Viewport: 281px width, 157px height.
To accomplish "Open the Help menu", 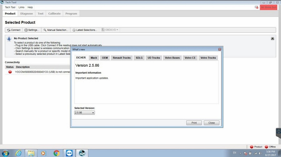I will 30,7.
